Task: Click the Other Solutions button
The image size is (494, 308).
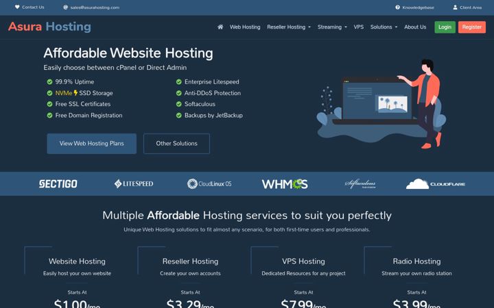Action: coord(176,144)
